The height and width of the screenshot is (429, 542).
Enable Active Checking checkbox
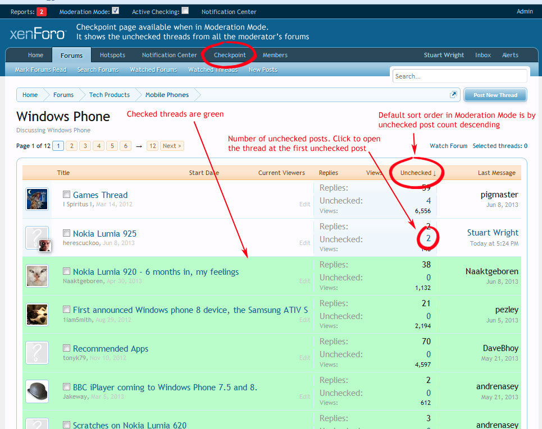click(x=185, y=11)
